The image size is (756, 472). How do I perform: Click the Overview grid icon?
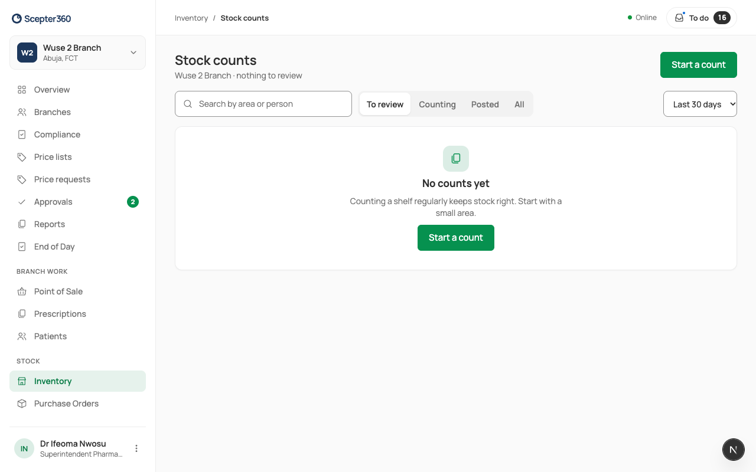click(x=22, y=90)
